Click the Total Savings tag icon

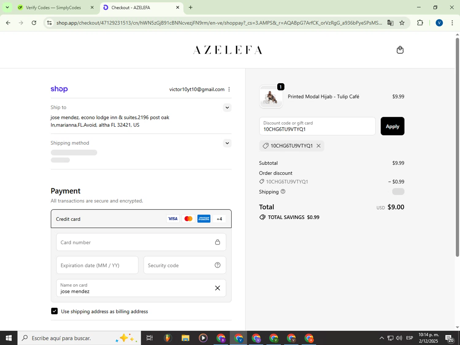coord(262,217)
